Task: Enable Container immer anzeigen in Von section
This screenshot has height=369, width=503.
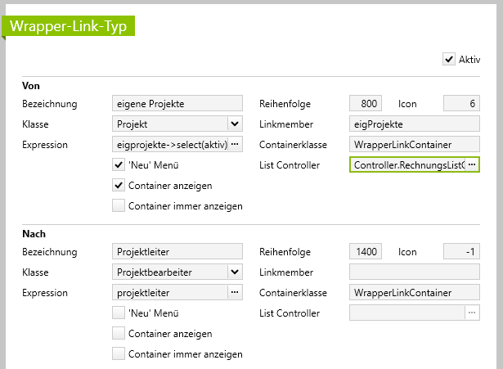Action: pyautogui.click(x=119, y=206)
